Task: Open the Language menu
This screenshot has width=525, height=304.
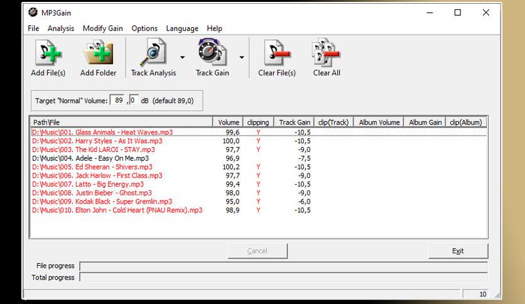Action: (182, 28)
